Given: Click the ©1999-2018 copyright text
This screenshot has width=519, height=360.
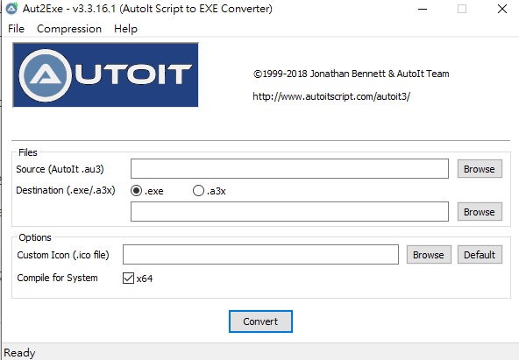Looking at the screenshot, I should point(352,74).
